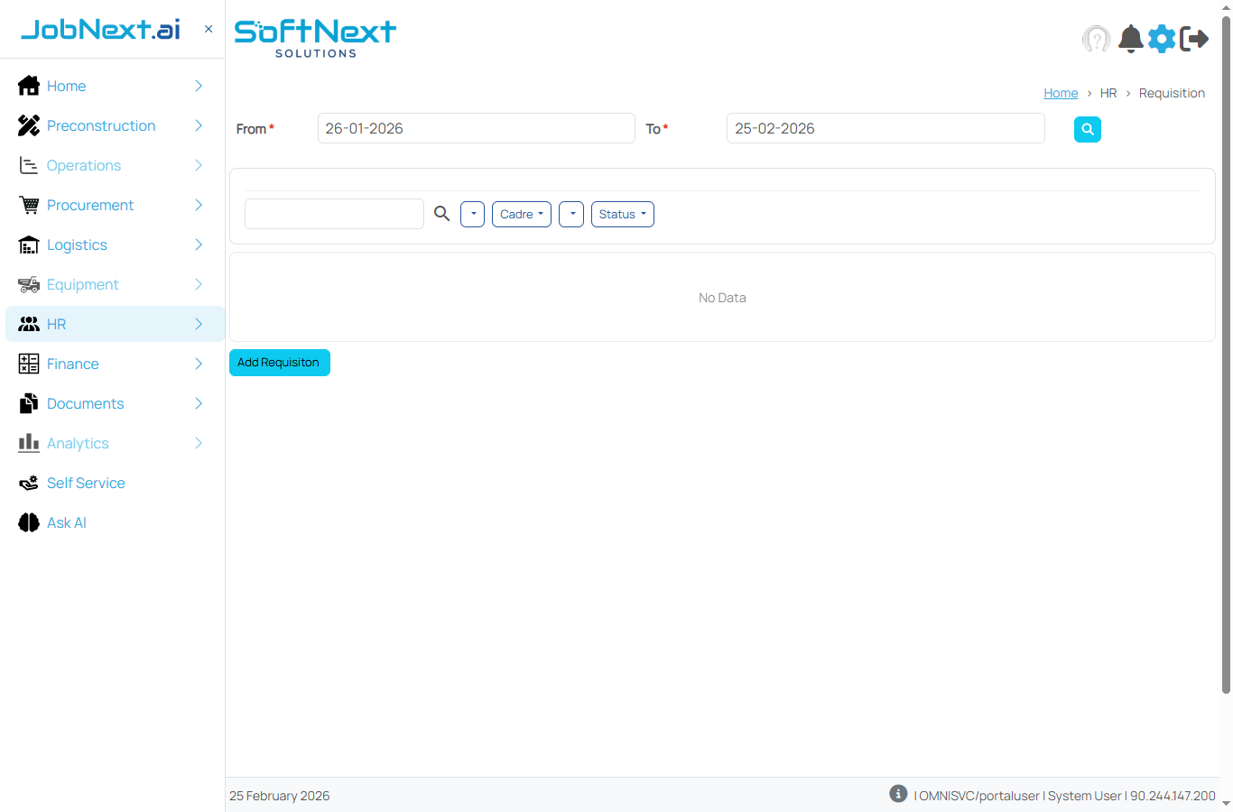Open the HR sidebar icon menu
Screen dimensions: 1233x812
coord(28,323)
